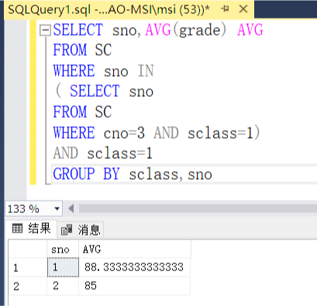Switch to the 结果 results tab
Image resolution: width=317 pixels, height=306 pixels.
(32, 229)
